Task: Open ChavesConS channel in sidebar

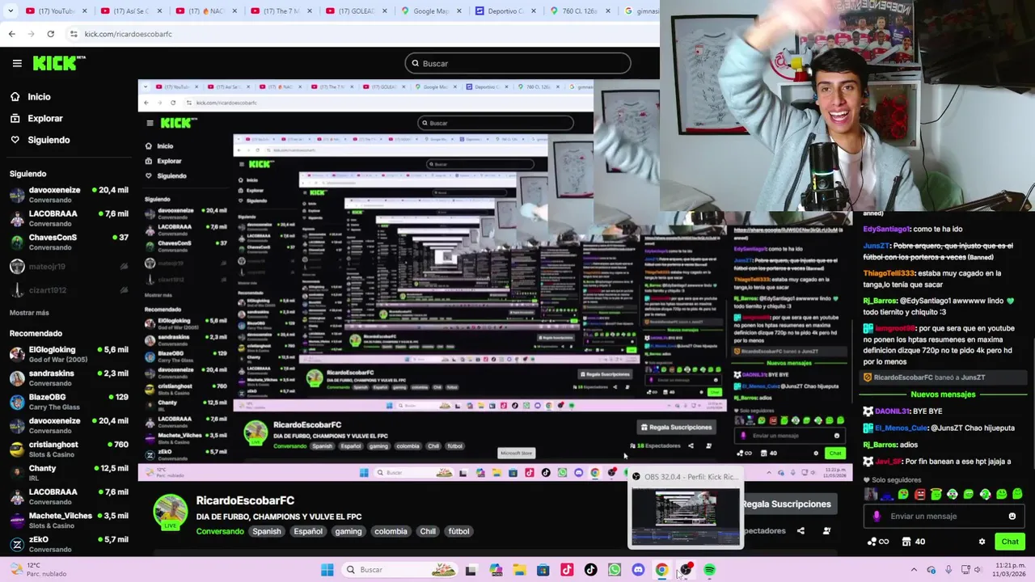Action: (x=69, y=242)
